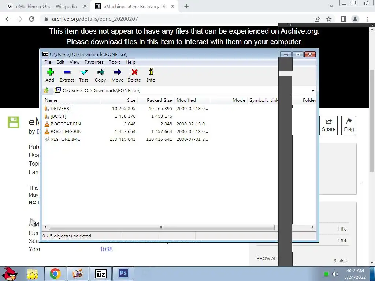Viewport: 375px width, 281px height.
Task: Click size 130 415 641 of RESTORE.IMG
Action: click(x=122, y=139)
